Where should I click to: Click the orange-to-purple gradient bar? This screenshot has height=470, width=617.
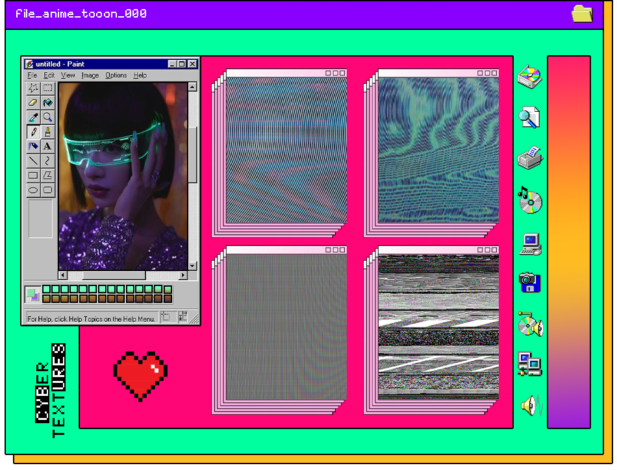point(569,242)
